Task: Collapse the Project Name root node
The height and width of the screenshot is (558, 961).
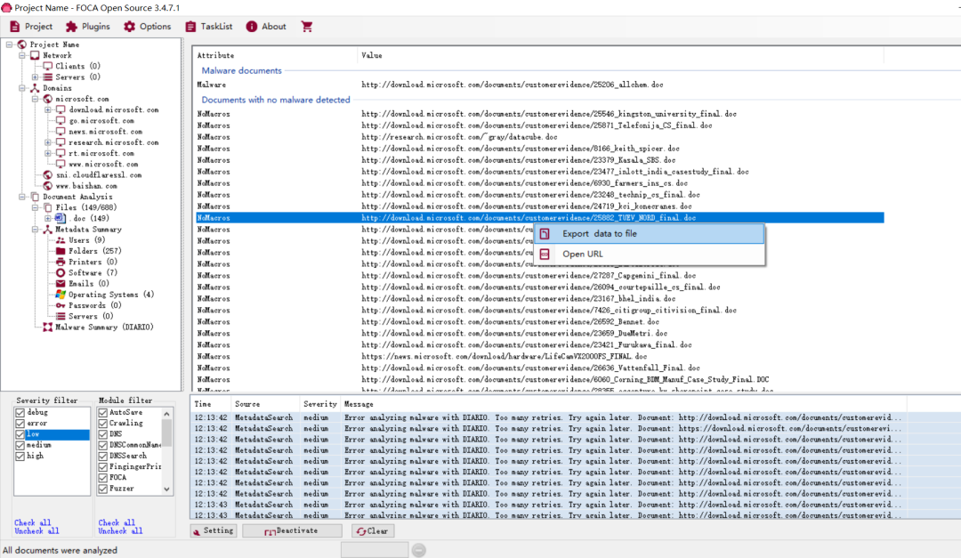Action: click(x=9, y=44)
